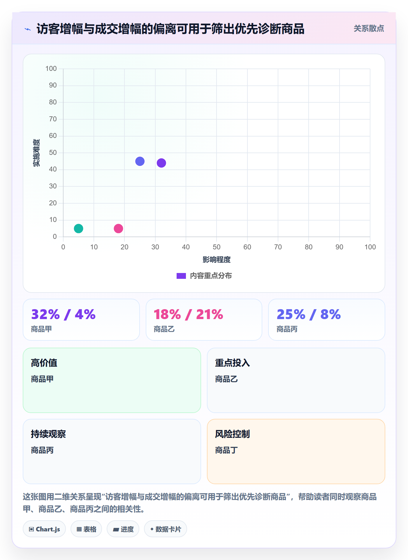Select the teal scatter data point
This screenshot has height=560, width=408.
(x=78, y=228)
